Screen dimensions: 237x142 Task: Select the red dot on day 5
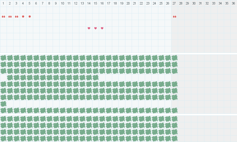pyautogui.click(x=30, y=16)
